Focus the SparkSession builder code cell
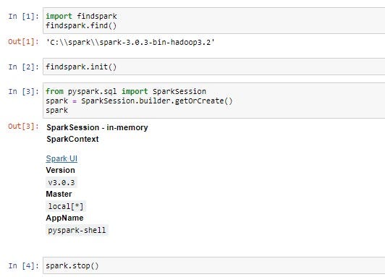385x277 pixels. coord(214,101)
